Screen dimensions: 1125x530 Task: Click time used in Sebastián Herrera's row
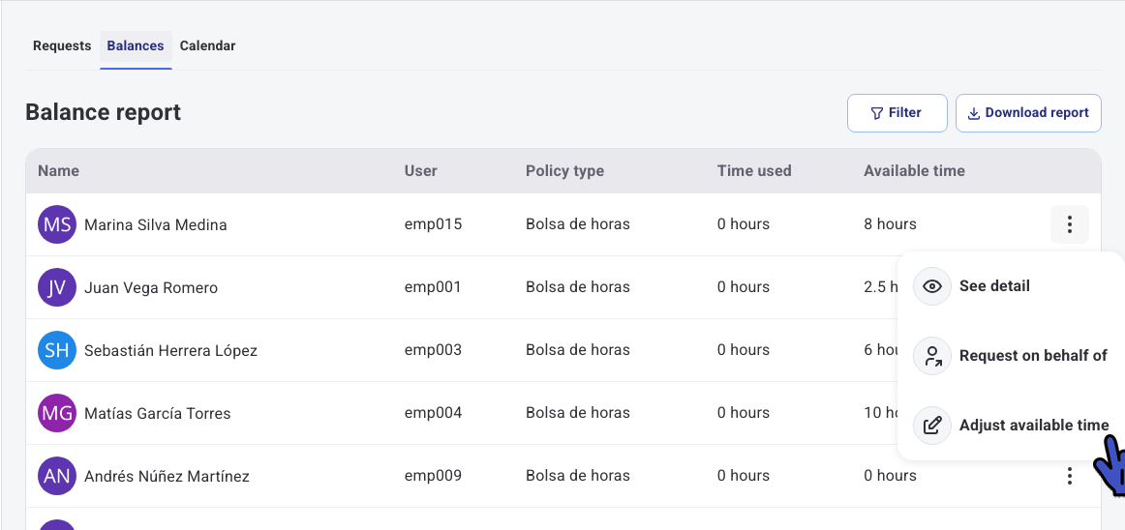click(x=744, y=350)
